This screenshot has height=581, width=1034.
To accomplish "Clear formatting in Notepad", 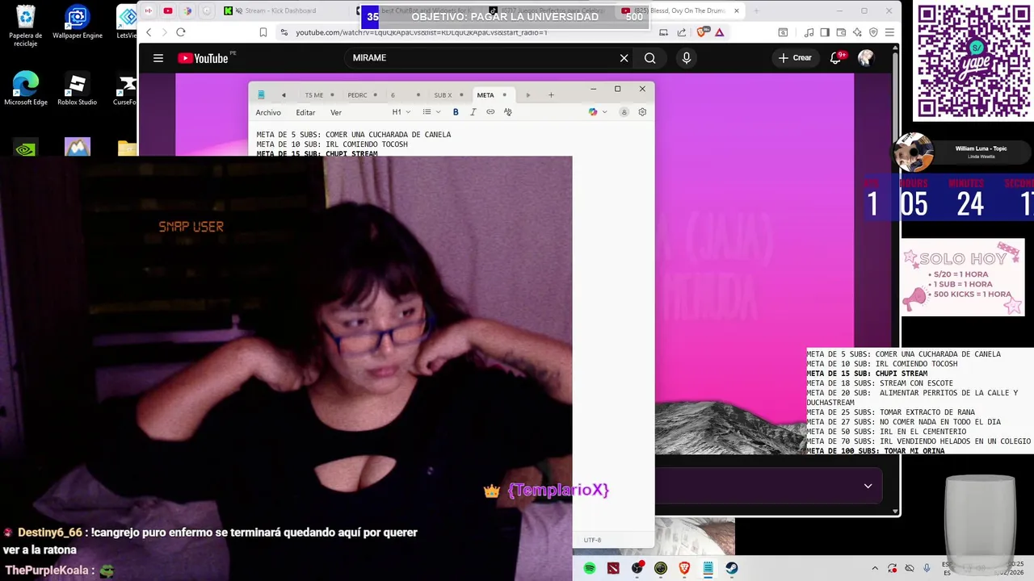I will pos(507,112).
